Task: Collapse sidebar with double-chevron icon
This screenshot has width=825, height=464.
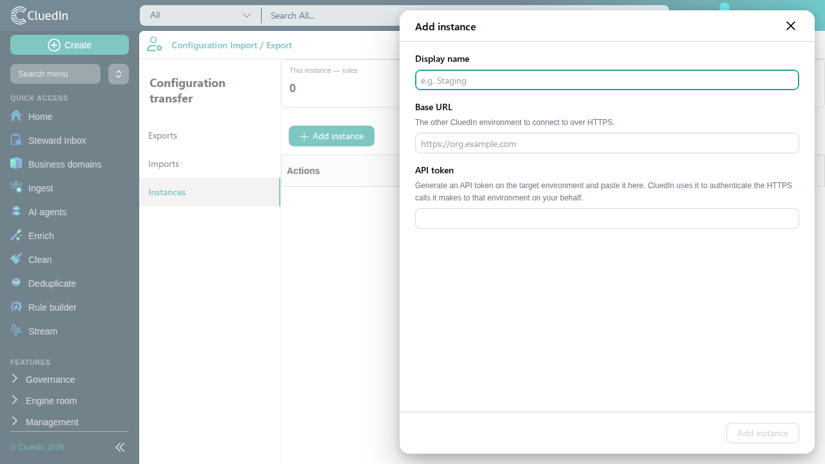Action: (120, 447)
